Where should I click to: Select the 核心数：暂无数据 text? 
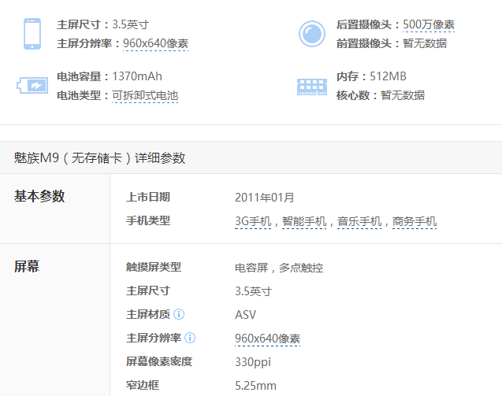coord(381,95)
